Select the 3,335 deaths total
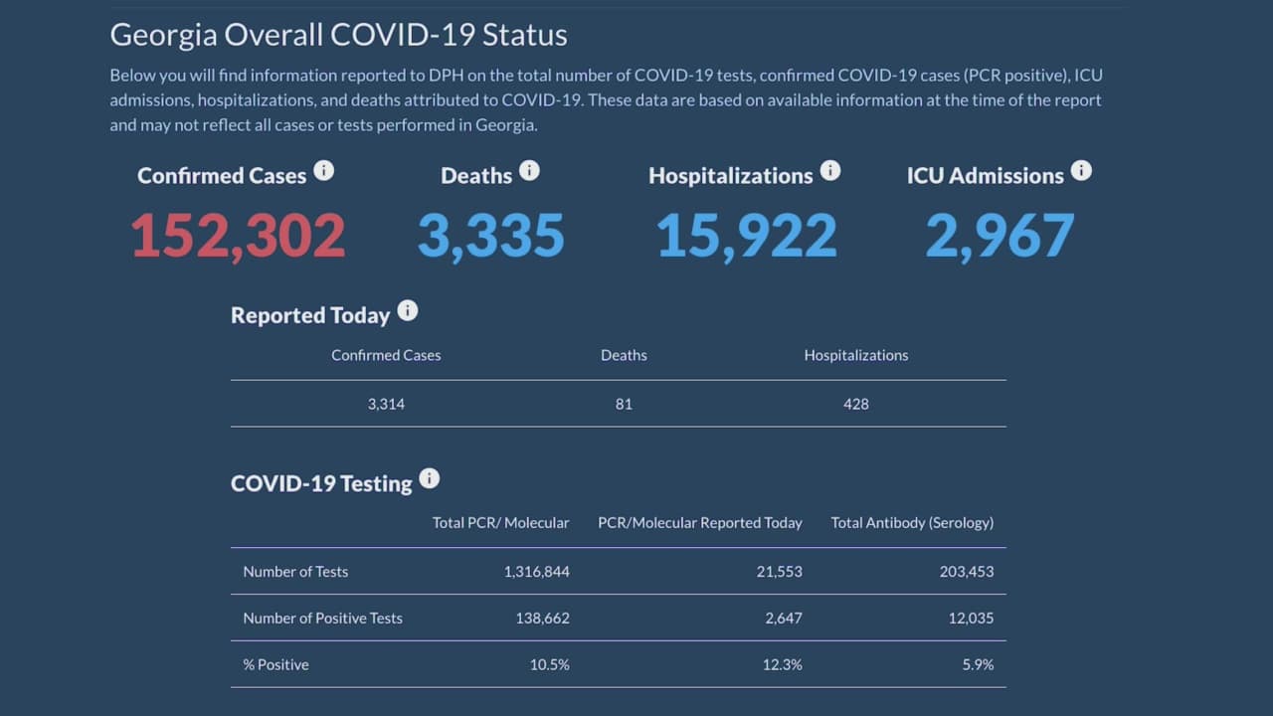The height and width of the screenshot is (716, 1273). (x=490, y=237)
